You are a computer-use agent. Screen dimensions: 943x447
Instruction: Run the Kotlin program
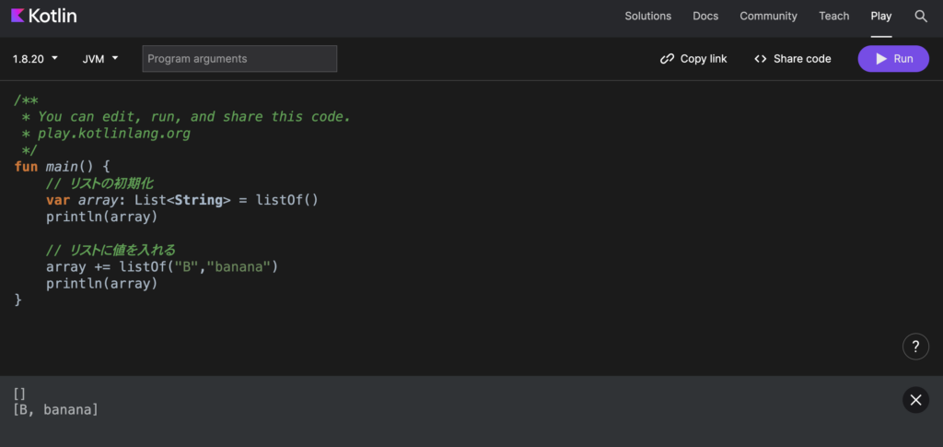[x=893, y=59]
